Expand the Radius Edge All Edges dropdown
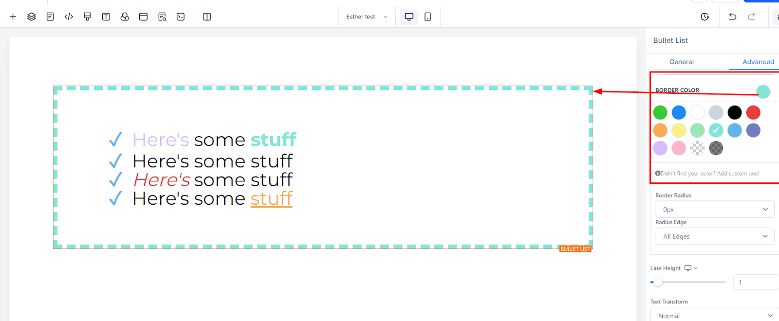The width and height of the screenshot is (779, 321). click(714, 236)
